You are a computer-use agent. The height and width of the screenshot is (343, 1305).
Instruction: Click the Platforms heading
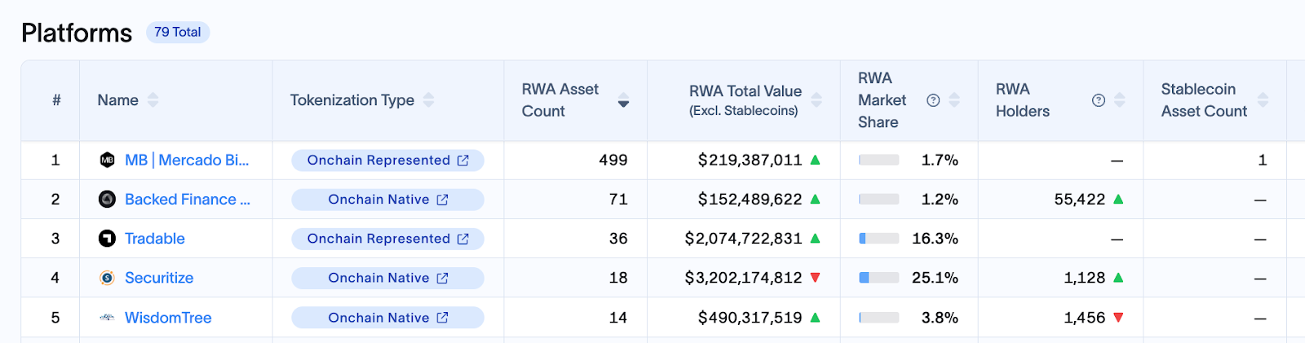coord(77,33)
